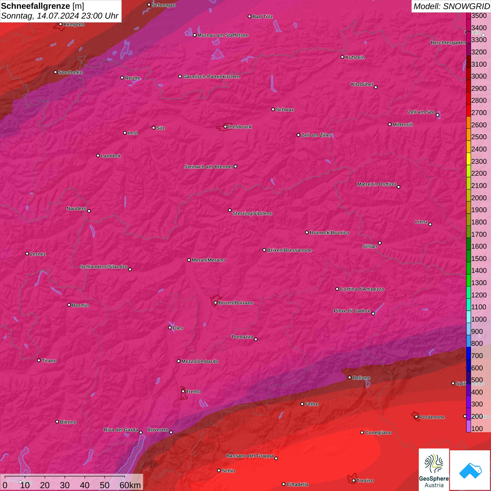Click the Predazzo location dot

(256, 339)
